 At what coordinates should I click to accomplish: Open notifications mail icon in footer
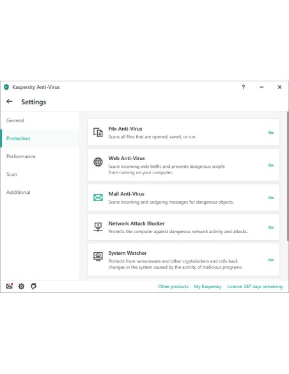point(10,286)
